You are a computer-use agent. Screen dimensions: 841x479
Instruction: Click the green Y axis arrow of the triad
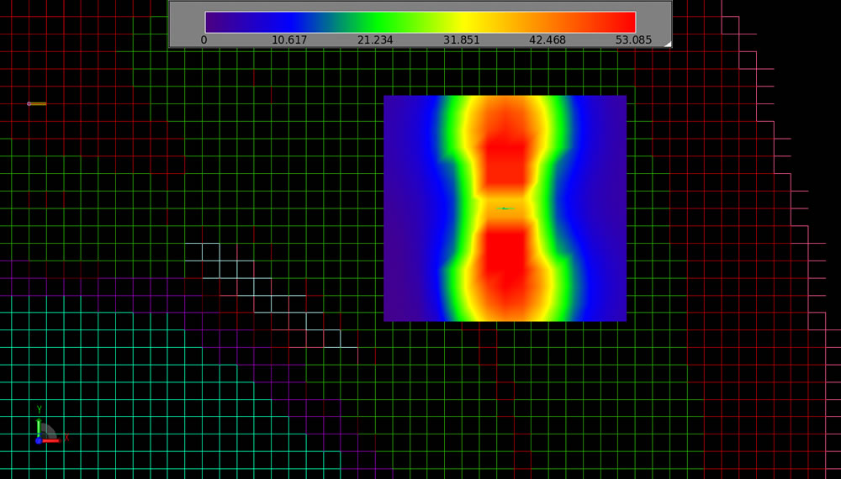click(39, 426)
